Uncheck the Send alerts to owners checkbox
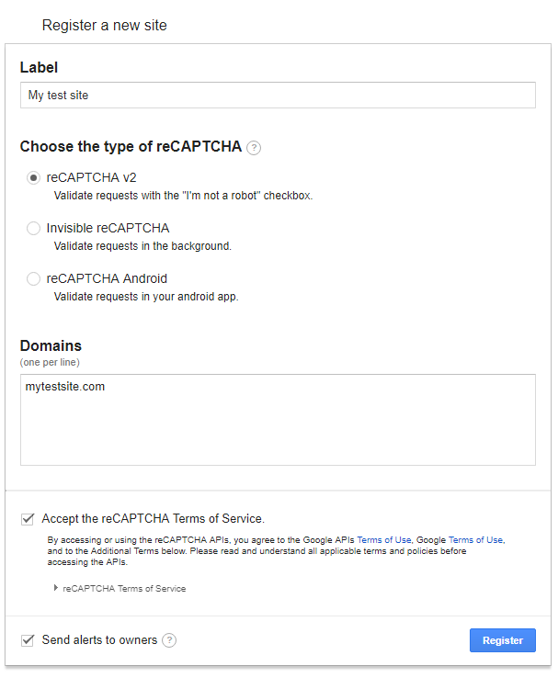558x678 pixels. coord(28,640)
